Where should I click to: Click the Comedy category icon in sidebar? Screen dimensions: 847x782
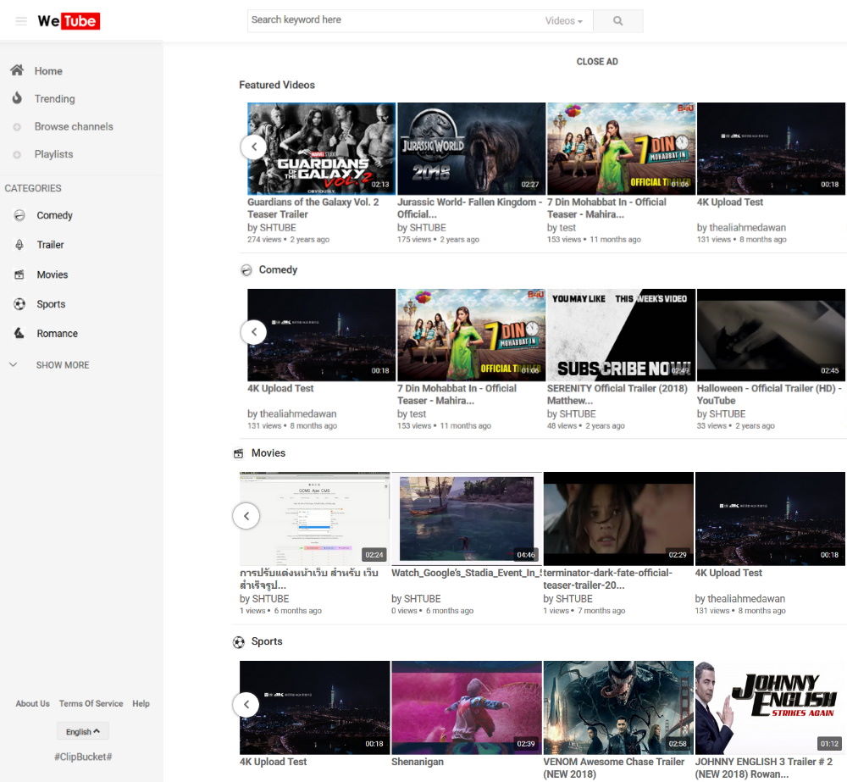(x=19, y=215)
